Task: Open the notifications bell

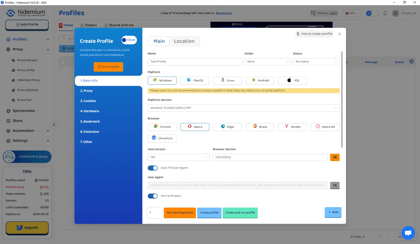Action: [385, 13]
